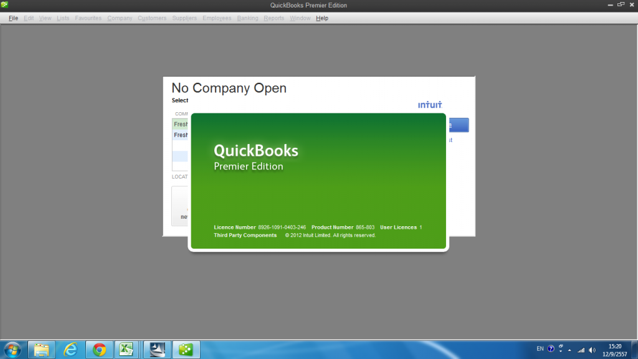Open the Company menu
Screen dimensions: 638x359
pos(120,18)
